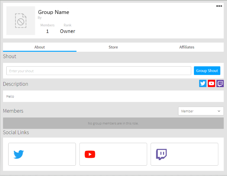This screenshot has height=176, width=227.
Task: Click the Group Name title
Action: point(54,12)
